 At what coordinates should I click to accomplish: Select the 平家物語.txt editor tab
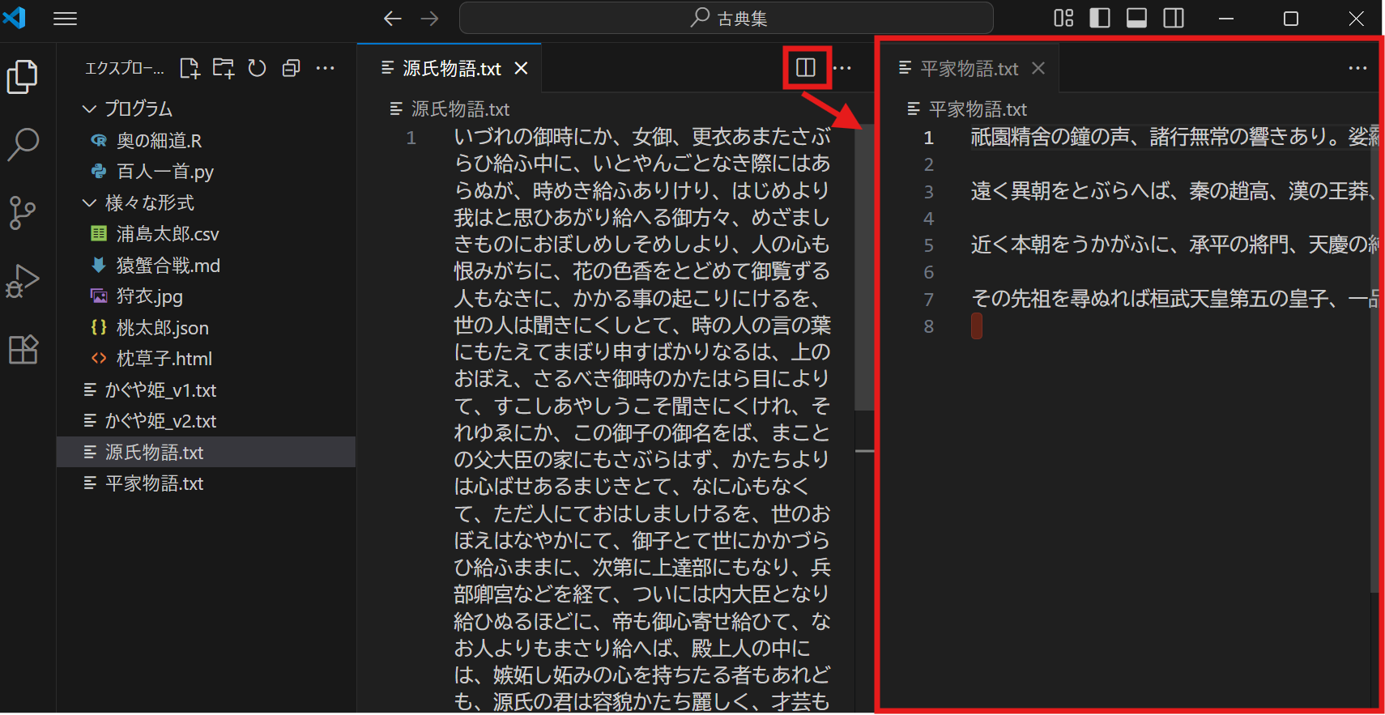[x=968, y=69]
